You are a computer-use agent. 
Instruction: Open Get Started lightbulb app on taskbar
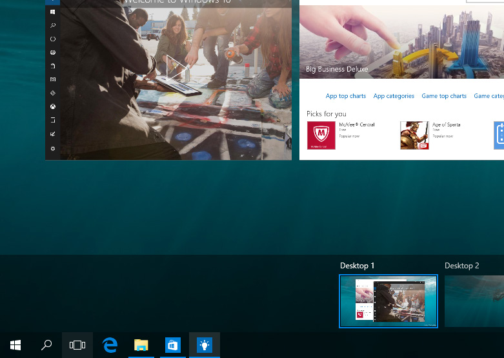205,345
